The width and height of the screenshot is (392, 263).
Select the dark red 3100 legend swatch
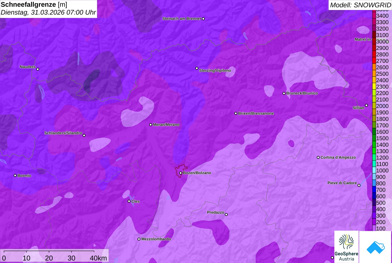tap(374, 35)
